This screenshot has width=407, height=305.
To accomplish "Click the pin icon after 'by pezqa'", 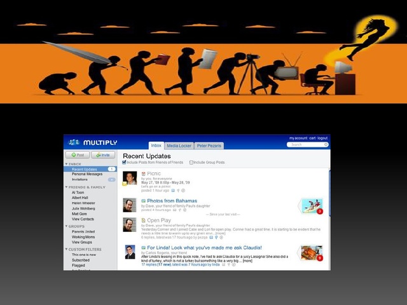I will pos(216,237).
